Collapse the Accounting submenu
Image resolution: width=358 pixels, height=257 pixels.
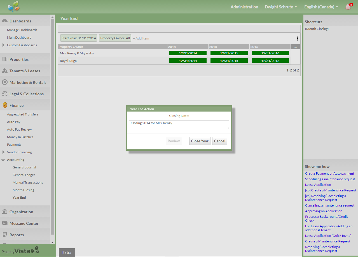(x=3, y=160)
